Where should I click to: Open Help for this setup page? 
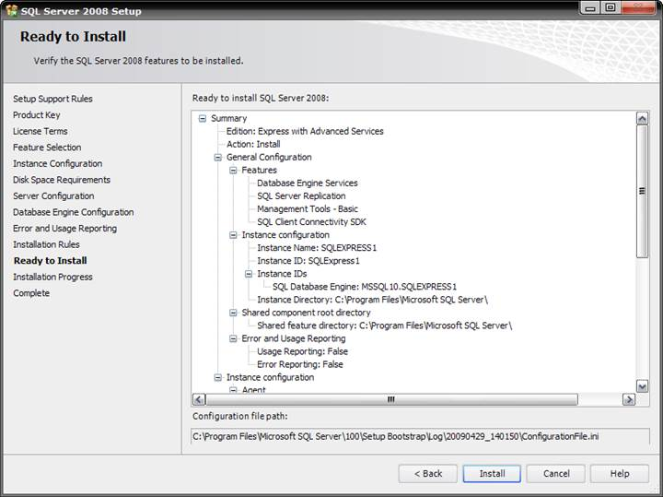pyautogui.click(x=620, y=473)
